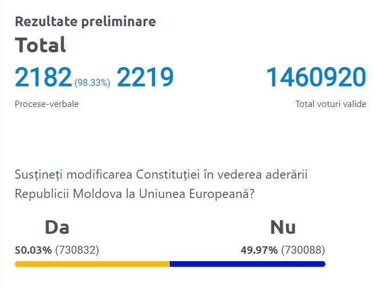Screen dimensions: 383x289
Task: Click the "Total voturi valide" caption
Action: (x=331, y=104)
